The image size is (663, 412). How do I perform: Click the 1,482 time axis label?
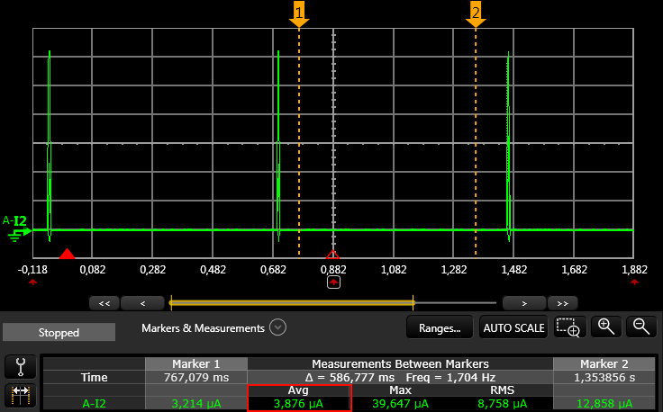(x=513, y=270)
